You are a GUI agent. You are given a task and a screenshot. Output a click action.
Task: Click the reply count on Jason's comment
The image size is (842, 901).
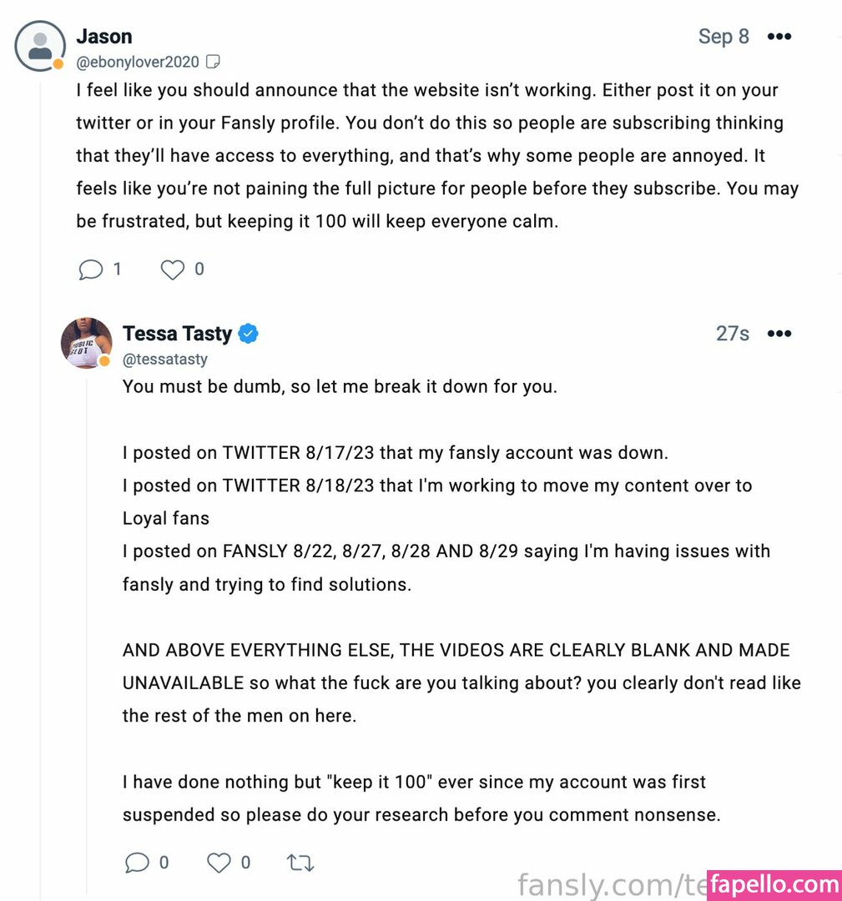pos(117,269)
